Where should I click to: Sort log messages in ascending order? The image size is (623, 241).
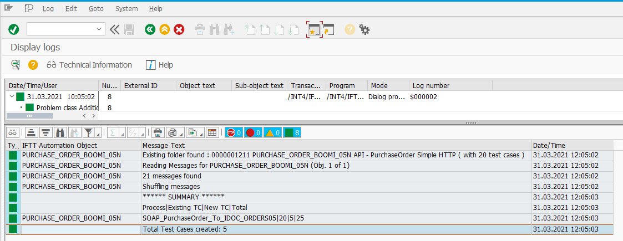click(x=31, y=132)
